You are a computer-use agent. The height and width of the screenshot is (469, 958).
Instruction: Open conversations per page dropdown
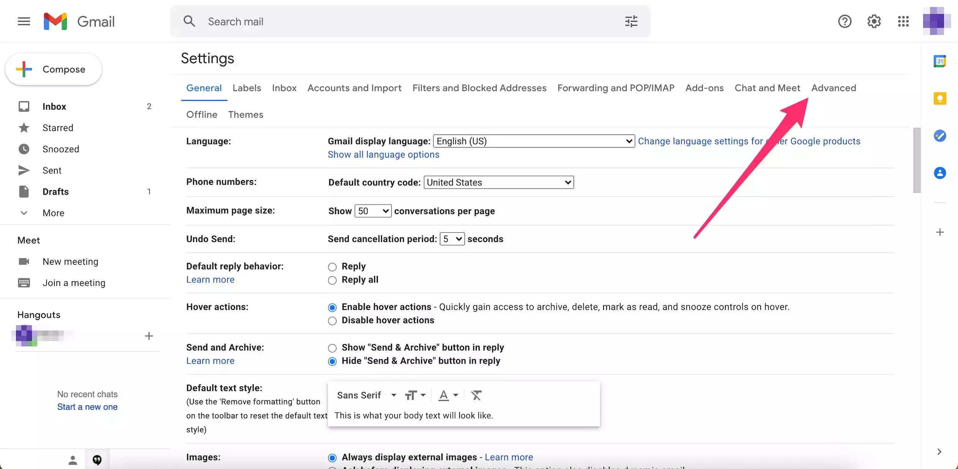373,211
